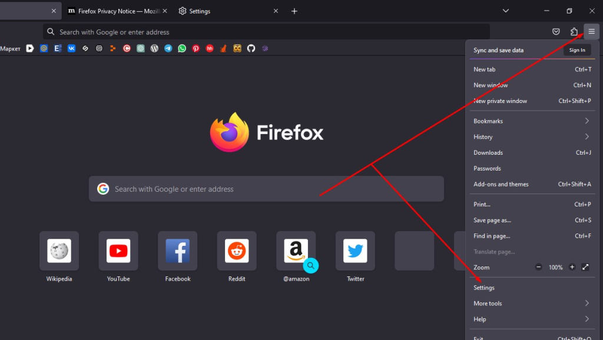
Task: Open the Mail.ru @ bookmark
Action: click(44, 48)
